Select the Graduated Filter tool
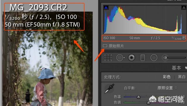This screenshot has height=106, width=187. click(x=143, y=58)
